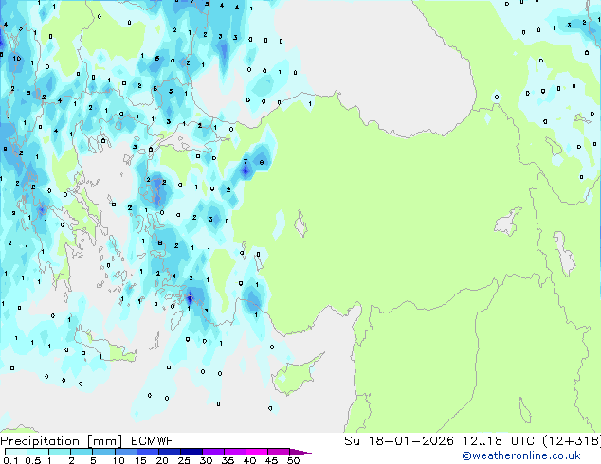Image resolution: width=601 pixels, height=464 pixels.
Task: Click the '12..18 UTC' time range
Action: [499, 441]
